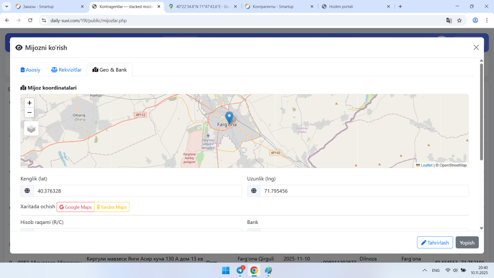Zoom in on the Leaflet map

tap(29, 103)
